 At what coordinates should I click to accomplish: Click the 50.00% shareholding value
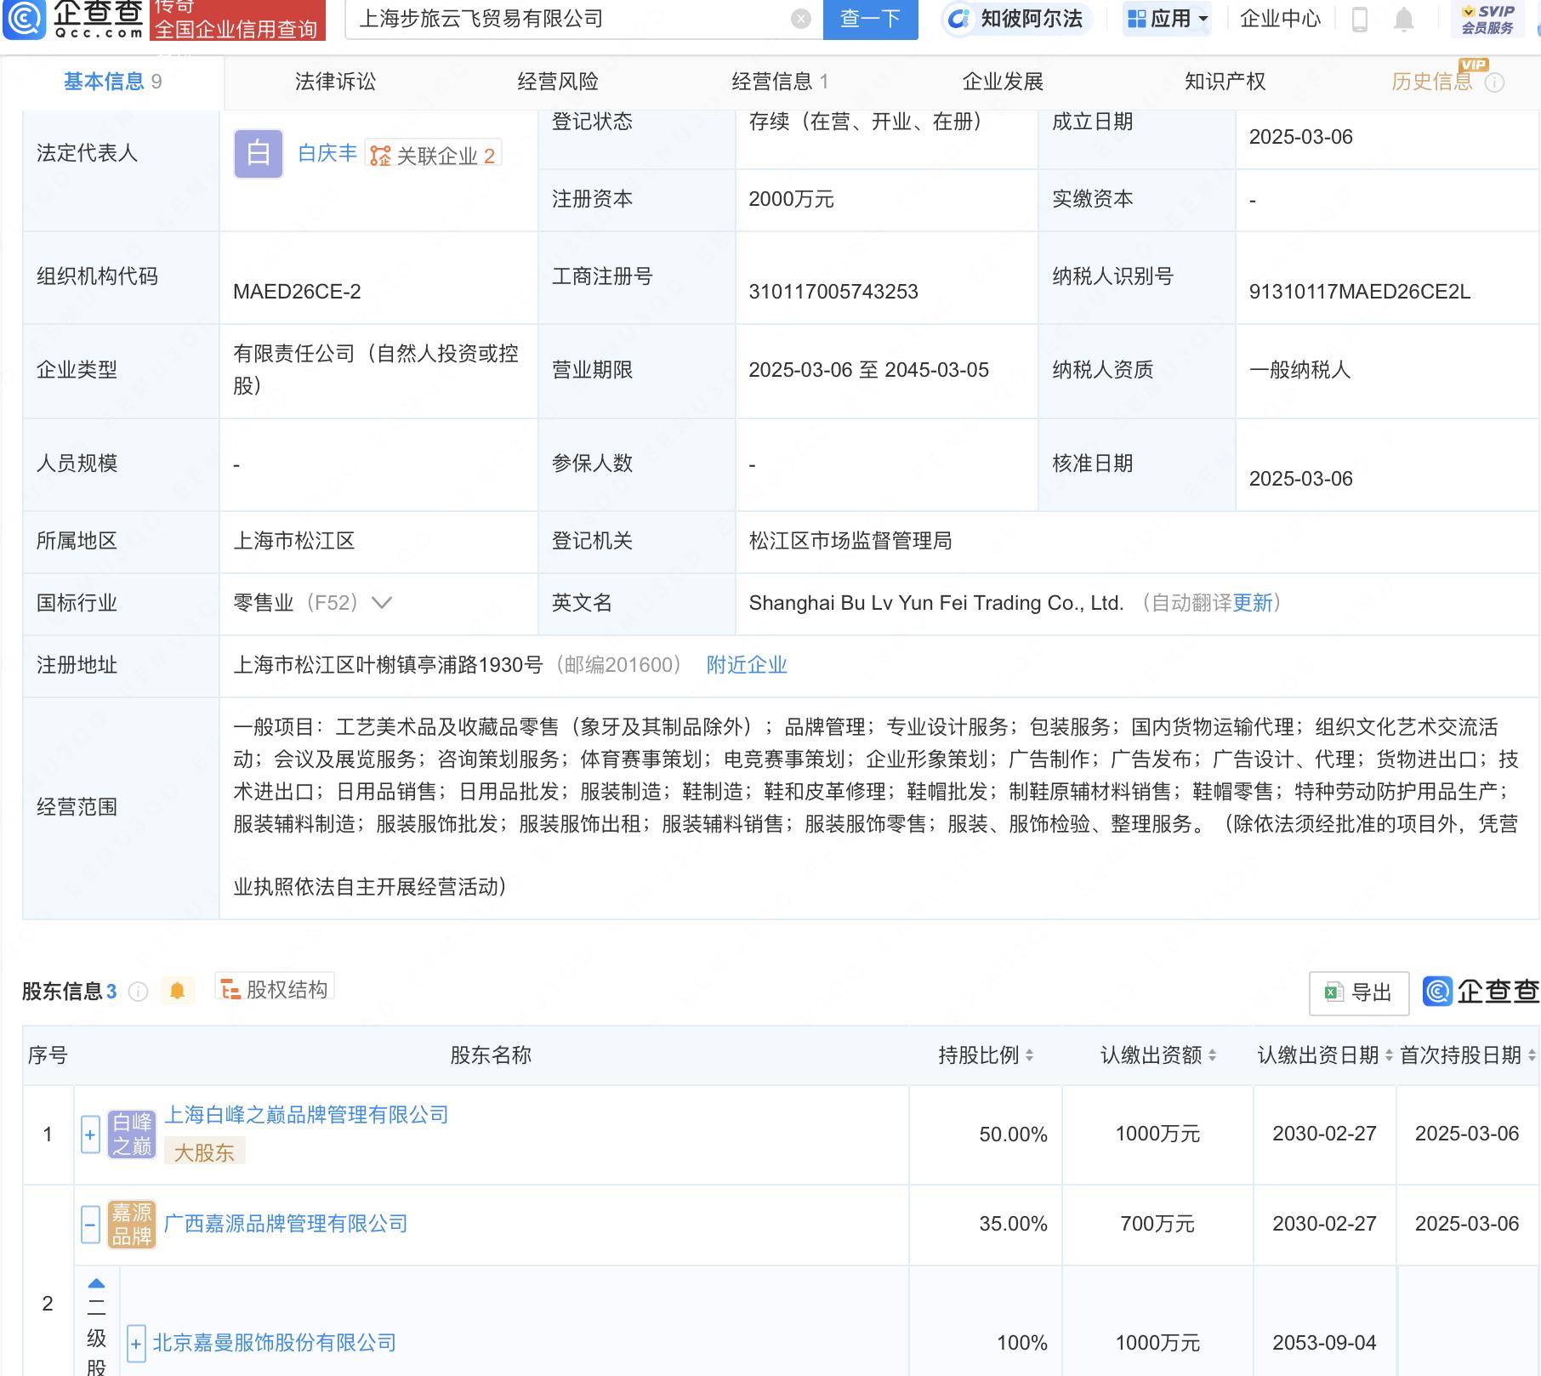click(x=1013, y=1134)
